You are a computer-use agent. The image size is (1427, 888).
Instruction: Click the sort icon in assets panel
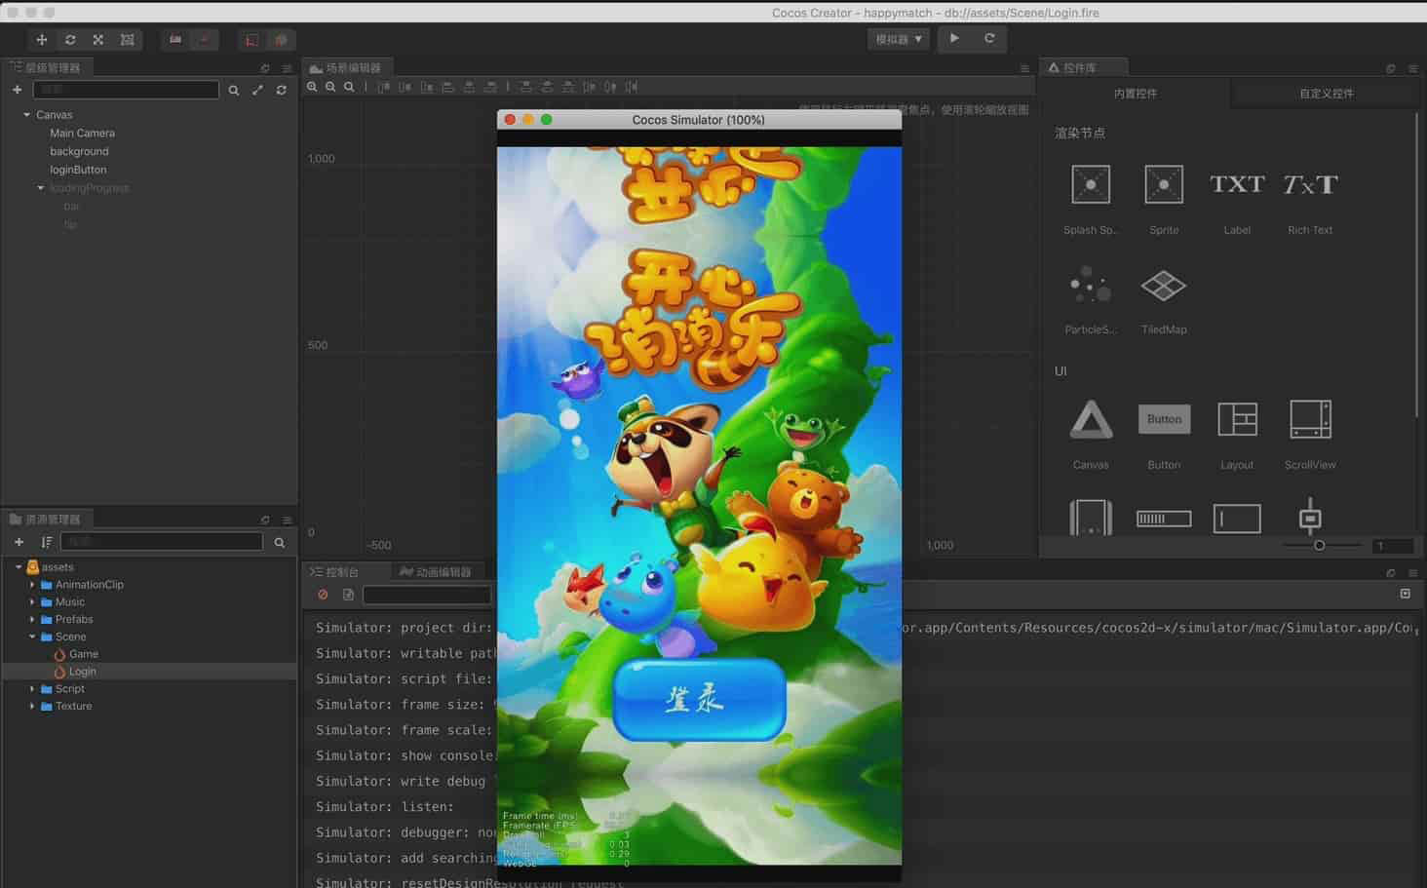(x=46, y=542)
